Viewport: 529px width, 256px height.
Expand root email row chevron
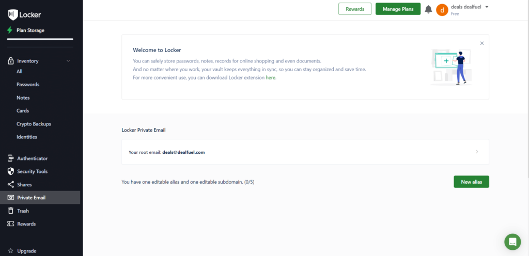[x=477, y=152]
